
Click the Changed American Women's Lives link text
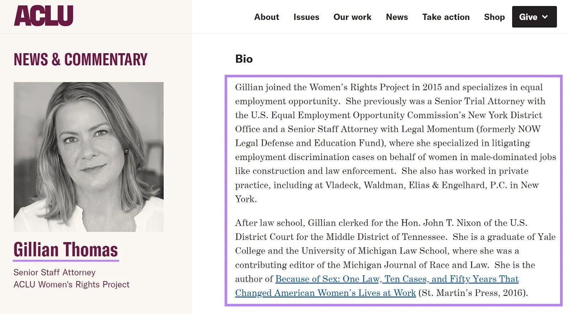pyautogui.click(x=325, y=293)
